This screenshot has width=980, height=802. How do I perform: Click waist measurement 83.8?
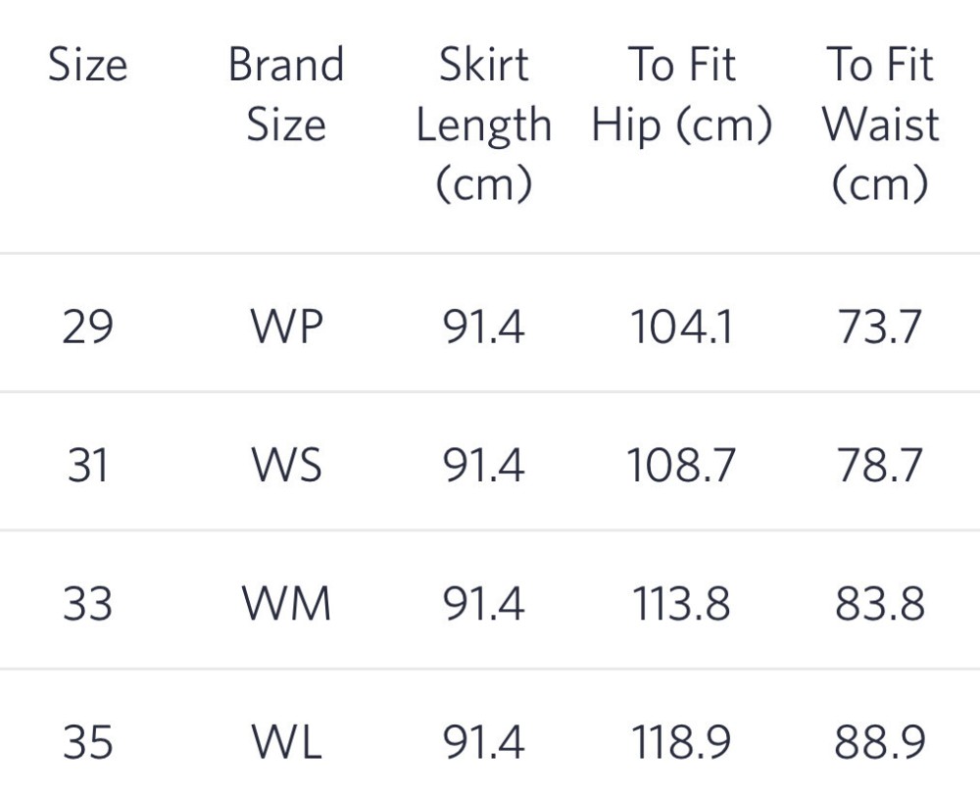(880, 604)
